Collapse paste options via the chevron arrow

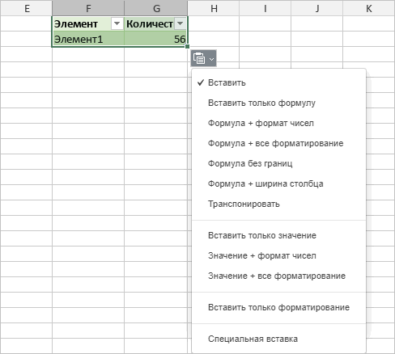[212, 59]
